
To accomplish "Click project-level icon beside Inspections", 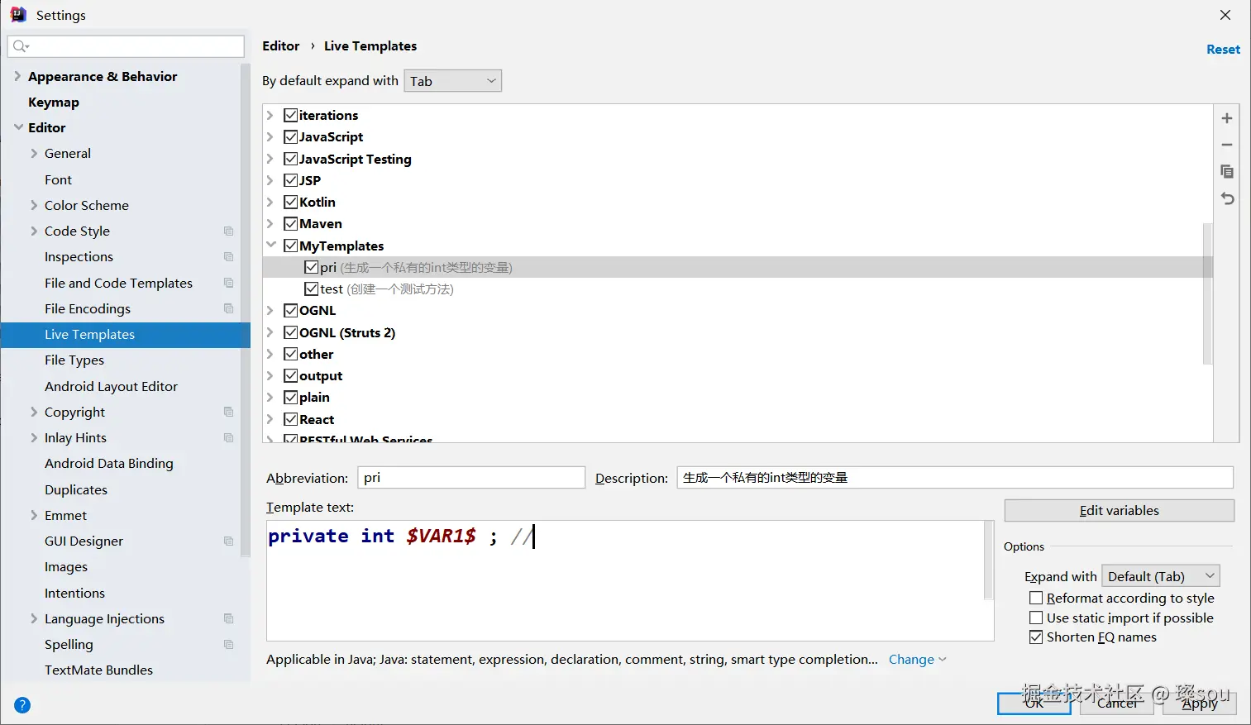I will coord(229,257).
